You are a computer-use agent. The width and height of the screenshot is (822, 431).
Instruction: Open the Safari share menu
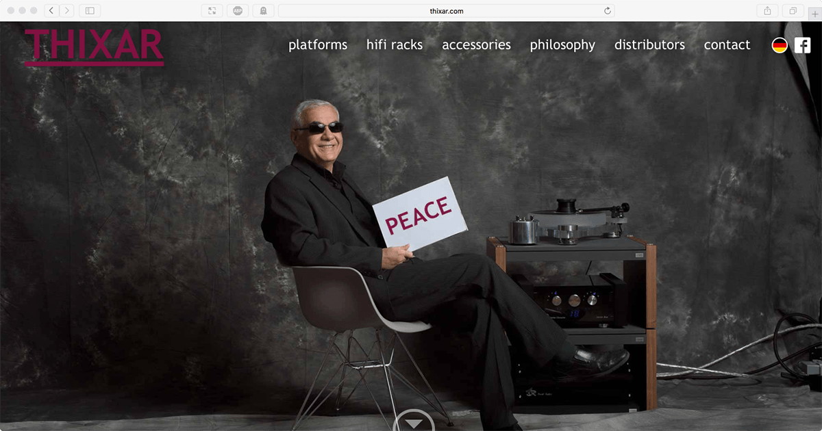click(767, 11)
